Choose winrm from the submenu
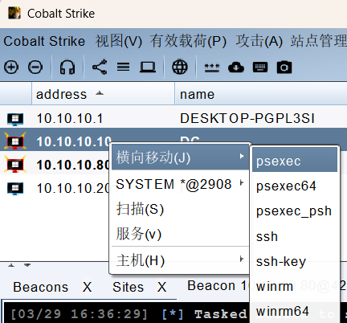Viewport: 347px width, 323px height. click(x=295, y=286)
